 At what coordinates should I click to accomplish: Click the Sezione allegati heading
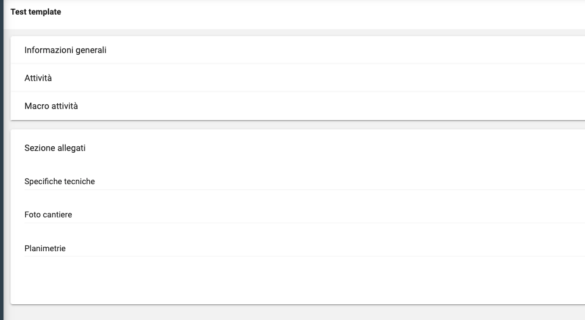coord(55,148)
